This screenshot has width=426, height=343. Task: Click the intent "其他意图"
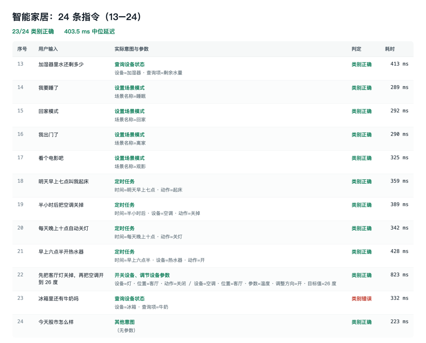pos(124,322)
